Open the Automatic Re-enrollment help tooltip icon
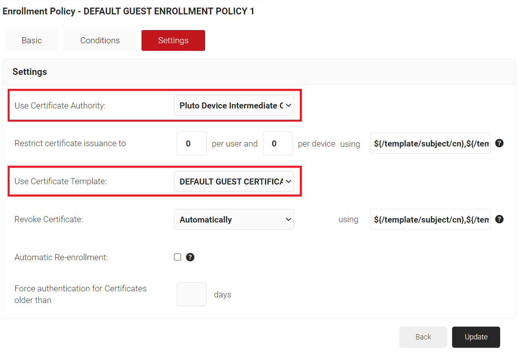Viewport: 519px width, 353px height. click(190, 257)
